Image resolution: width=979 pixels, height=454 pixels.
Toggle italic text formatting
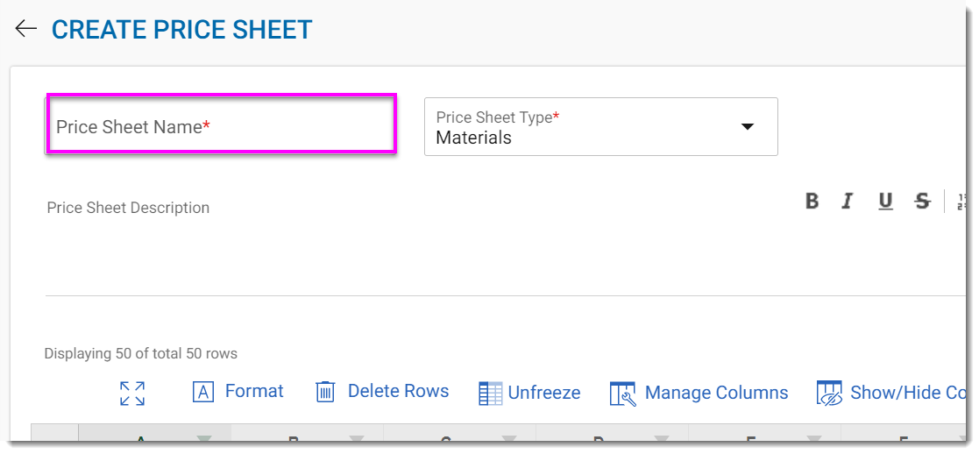[848, 202]
